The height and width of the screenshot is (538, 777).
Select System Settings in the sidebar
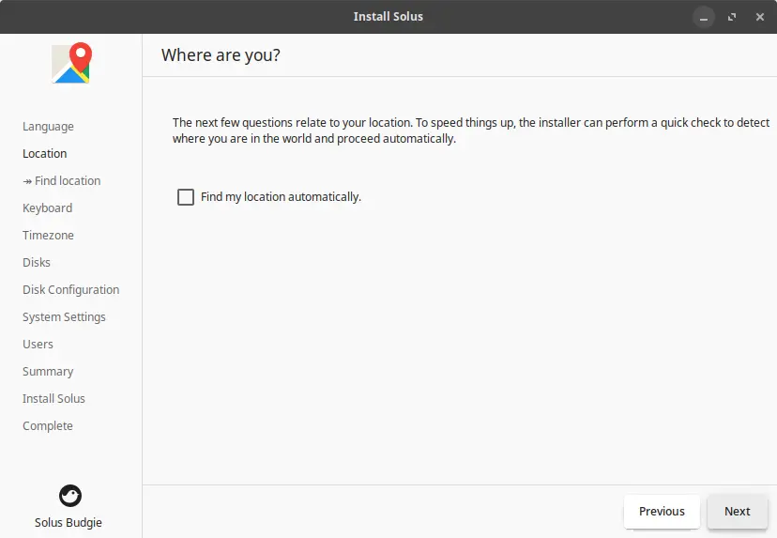click(64, 316)
